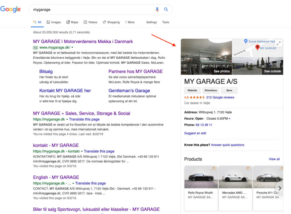Open Biler til salg Sportsvogn result
This screenshot has width=291, height=214.
(x=96, y=209)
